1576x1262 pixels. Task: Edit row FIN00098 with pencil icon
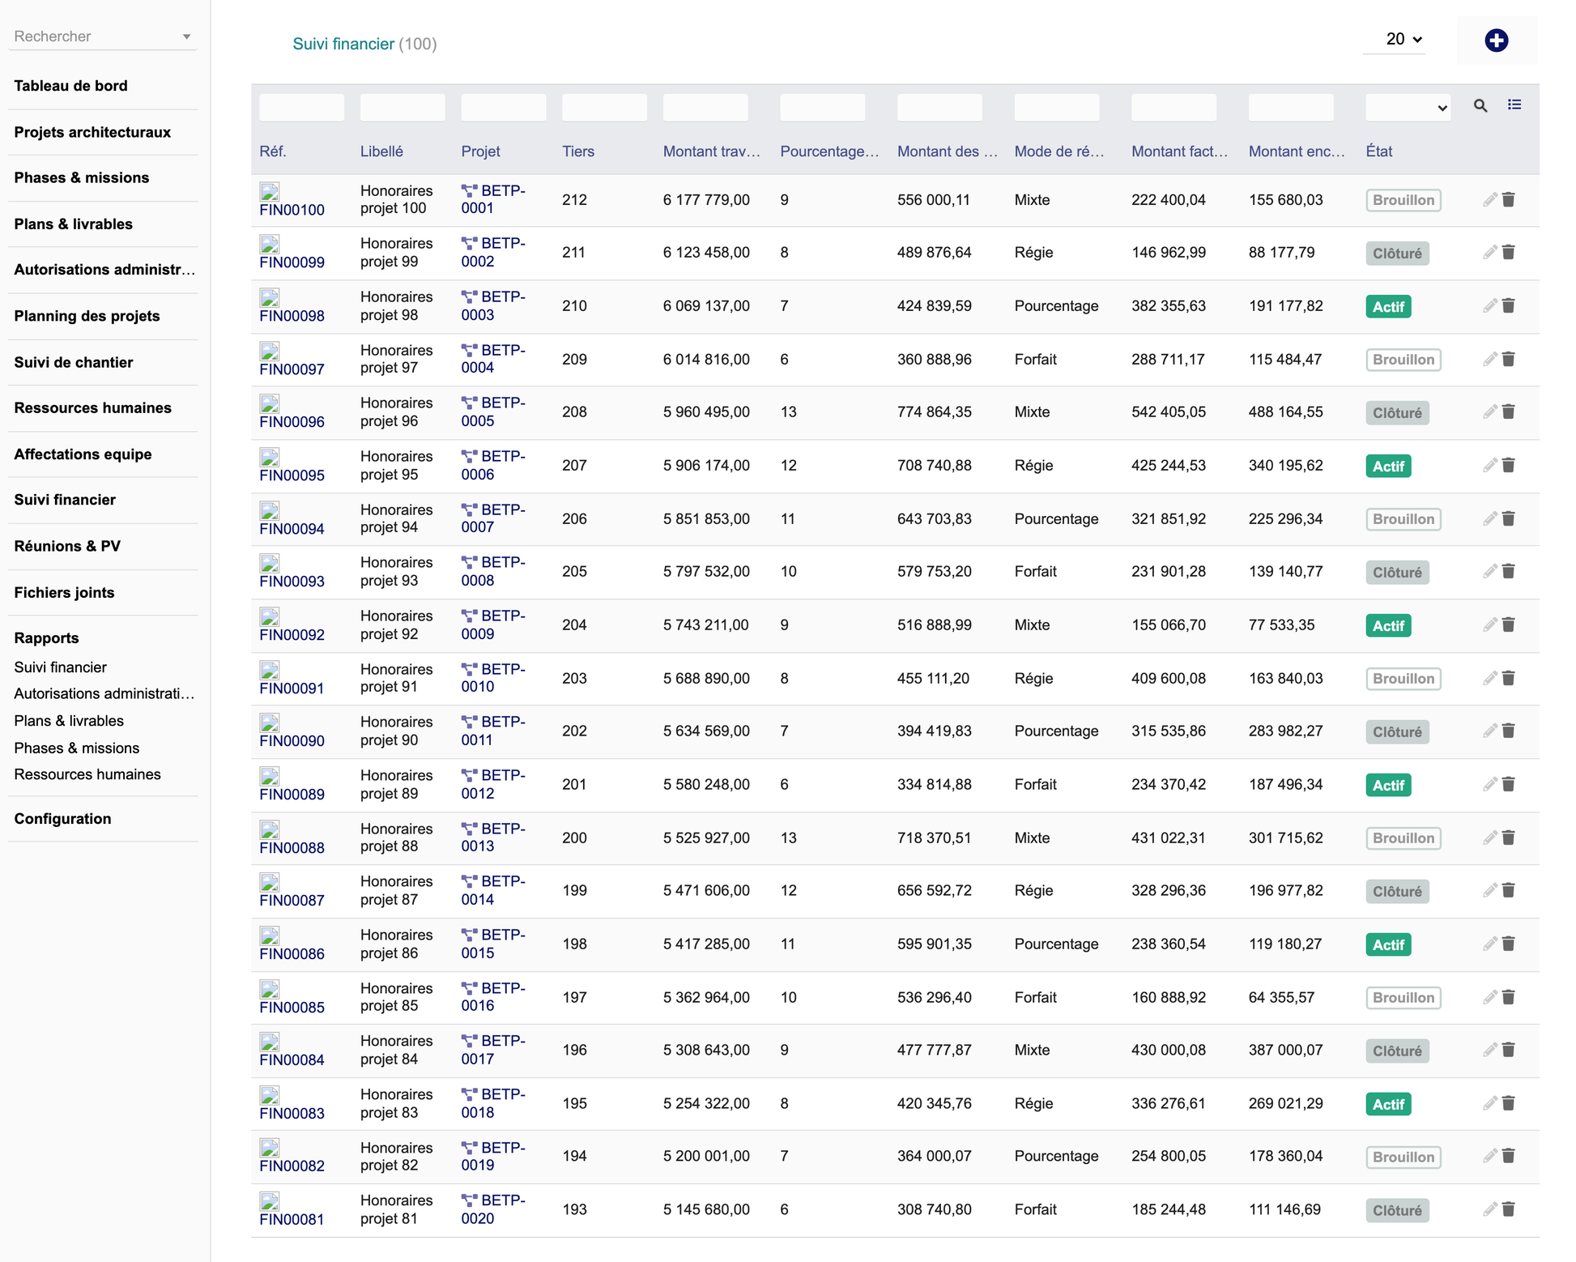click(x=1489, y=305)
